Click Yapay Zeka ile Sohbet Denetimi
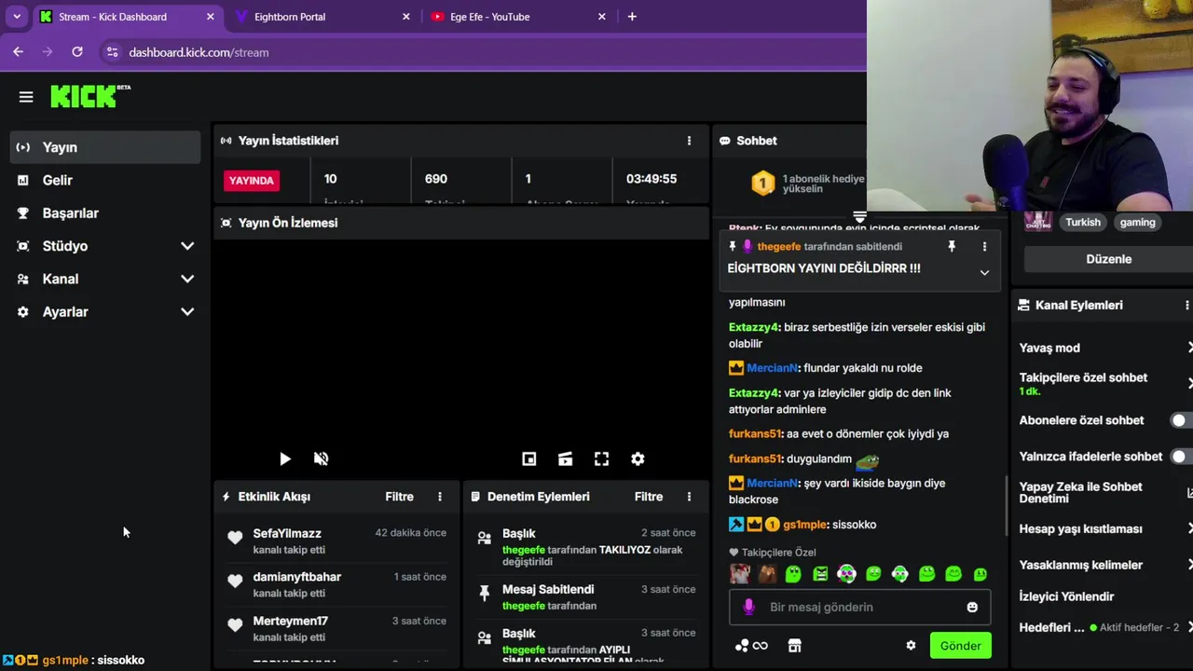The image size is (1193, 671). (1105, 492)
